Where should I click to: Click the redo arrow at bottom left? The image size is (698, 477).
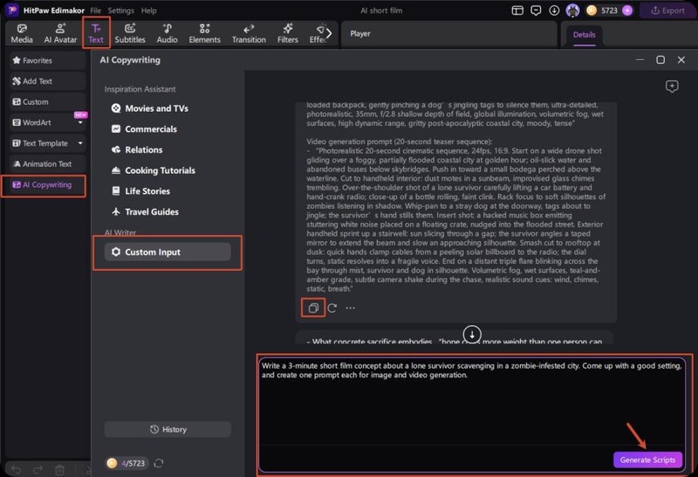click(38, 469)
